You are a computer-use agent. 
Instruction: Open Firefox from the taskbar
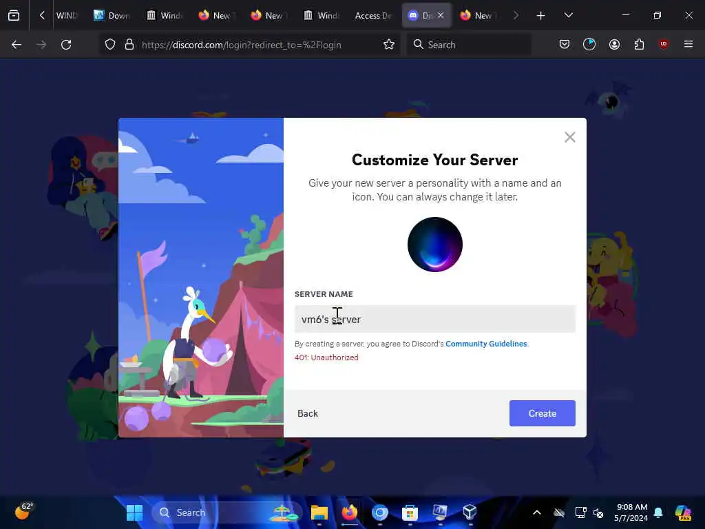[349, 512]
